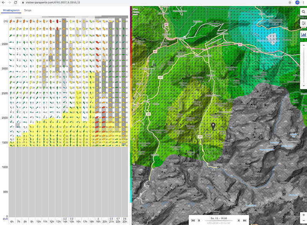Toggle the wind diagram chart panel icon
This screenshot has width=307, height=225.
[304, 35]
